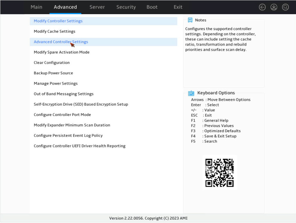Select the Advanced tab
Image resolution: width=296 pixels, height=223 pixels.
click(x=65, y=7)
